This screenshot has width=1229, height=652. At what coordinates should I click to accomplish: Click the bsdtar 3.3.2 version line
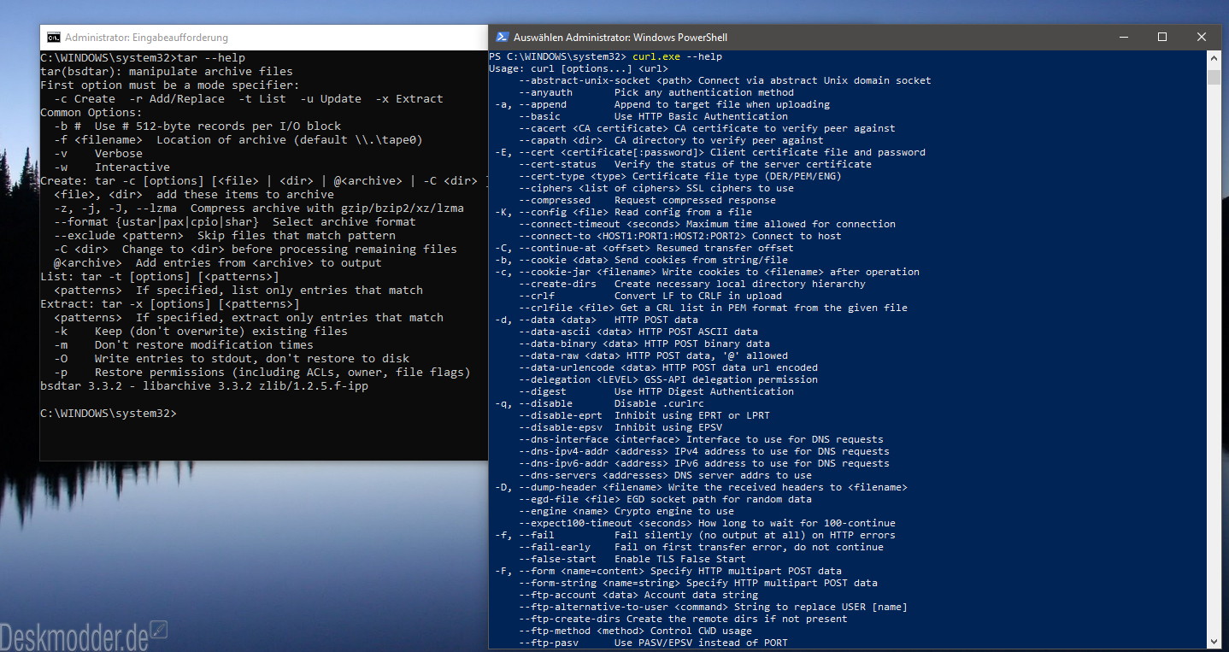[x=204, y=385]
